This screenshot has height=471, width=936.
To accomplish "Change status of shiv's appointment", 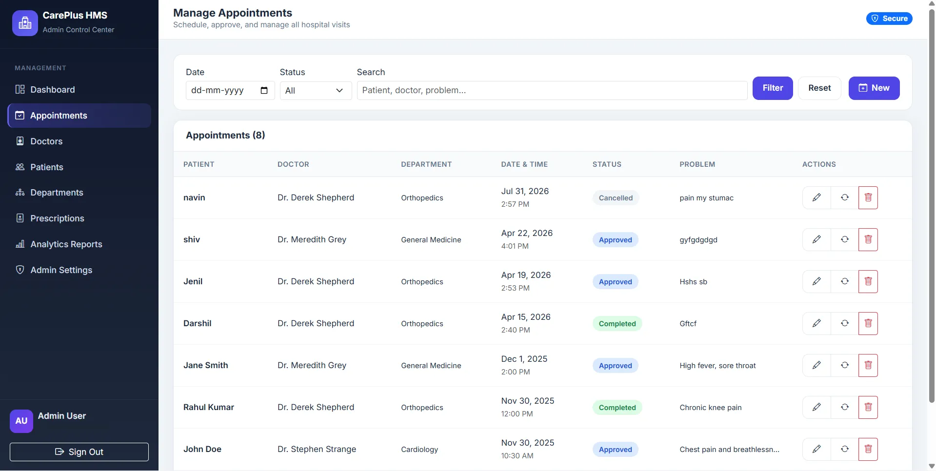I will [845, 239].
